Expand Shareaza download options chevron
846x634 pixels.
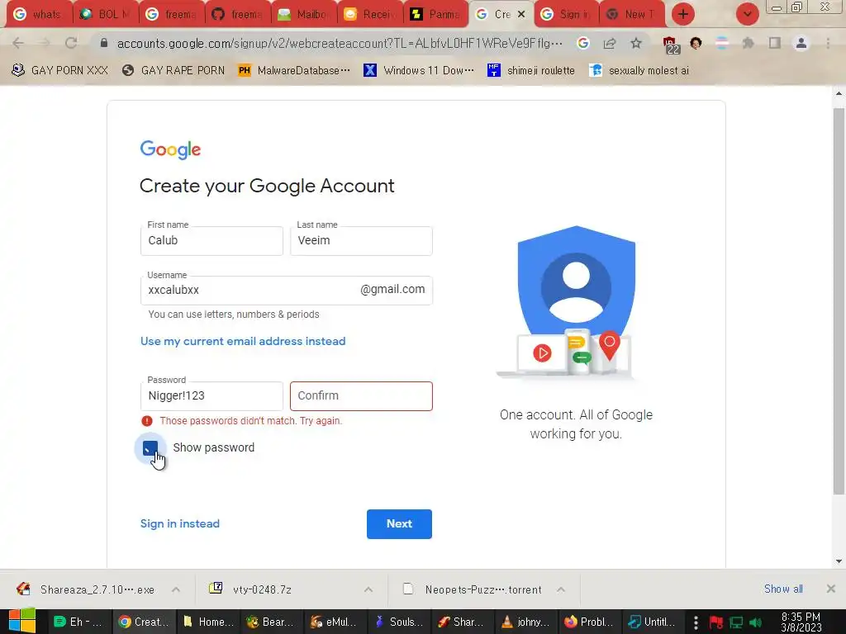(x=176, y=589)
